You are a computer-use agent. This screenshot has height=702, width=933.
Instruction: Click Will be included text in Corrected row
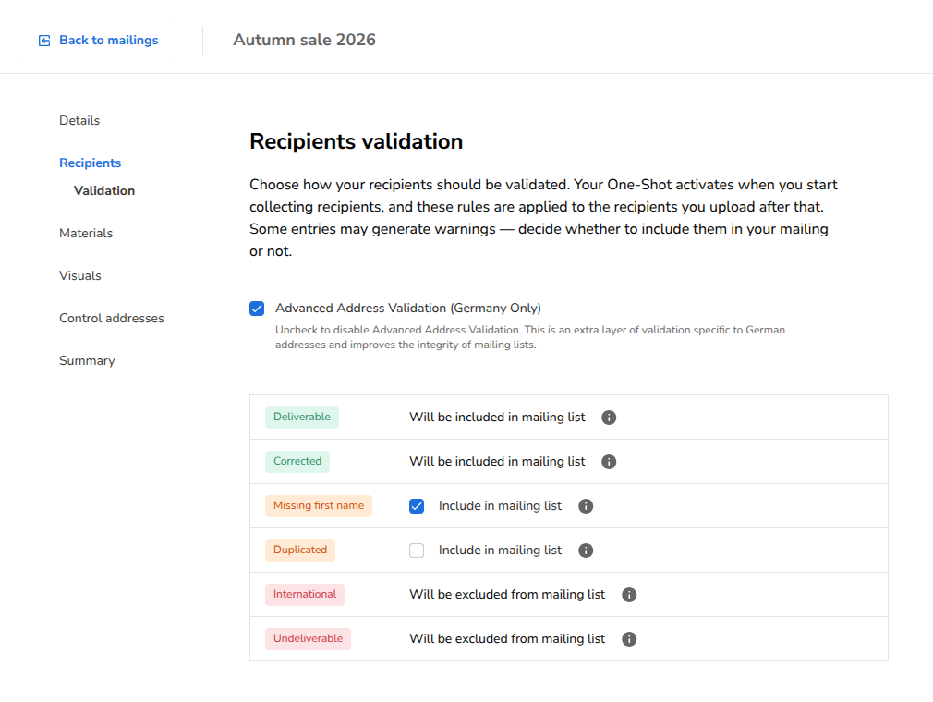(x=497, y=461)
